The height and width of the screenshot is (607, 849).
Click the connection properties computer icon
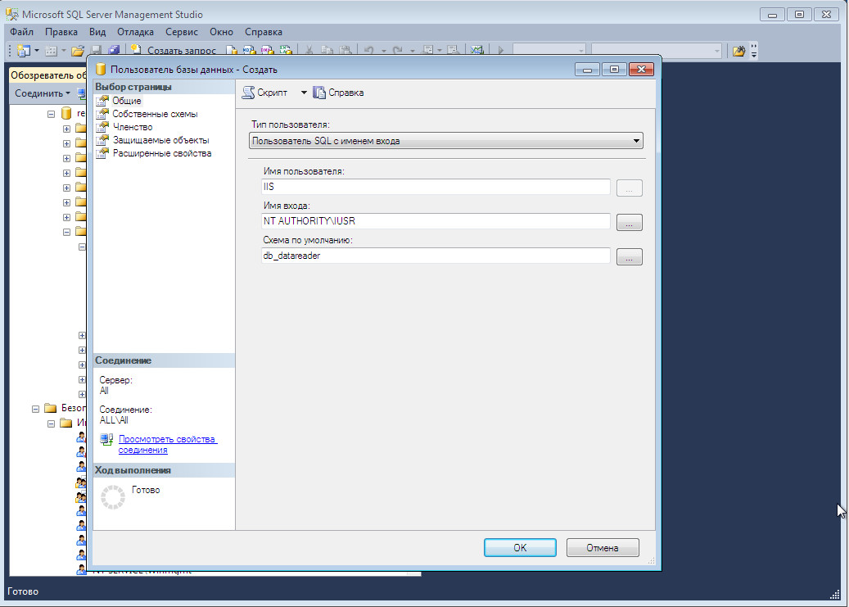(106, 440)
